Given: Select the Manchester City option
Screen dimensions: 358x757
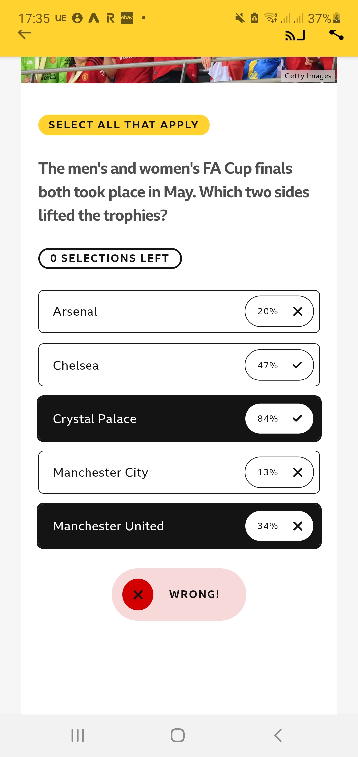Looking at the screenshot, I should pos(179,472).
